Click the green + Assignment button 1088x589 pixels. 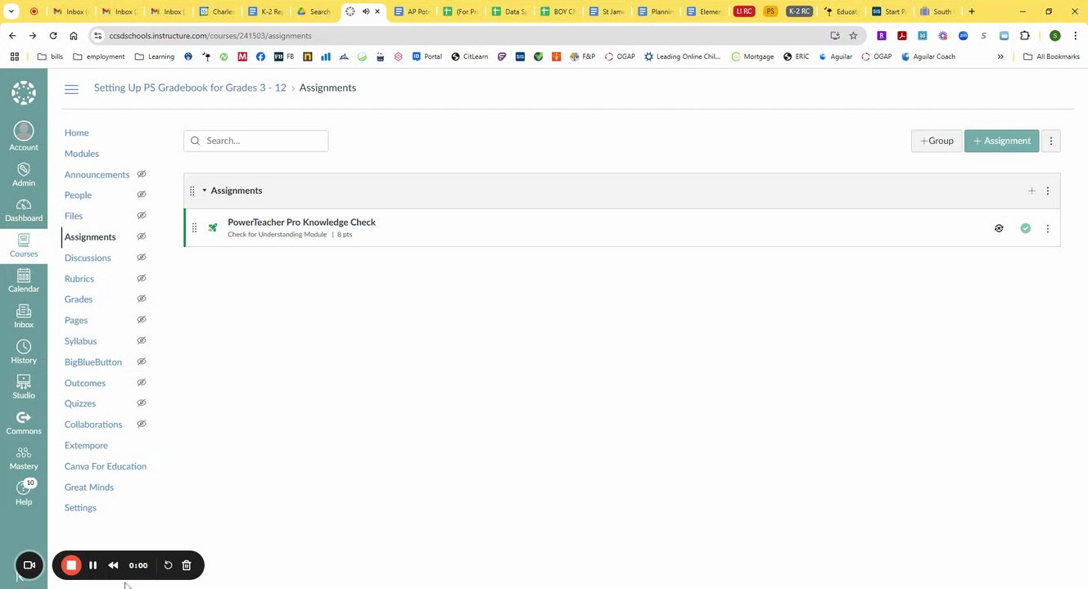1001,141
